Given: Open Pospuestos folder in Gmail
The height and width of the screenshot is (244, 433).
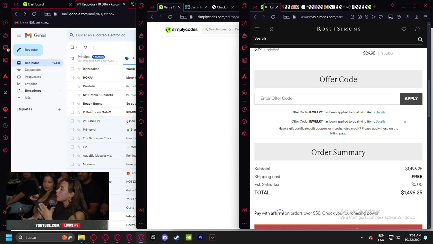Looking at the screenshot, I should pyautogui.click(x=33, y=77).
